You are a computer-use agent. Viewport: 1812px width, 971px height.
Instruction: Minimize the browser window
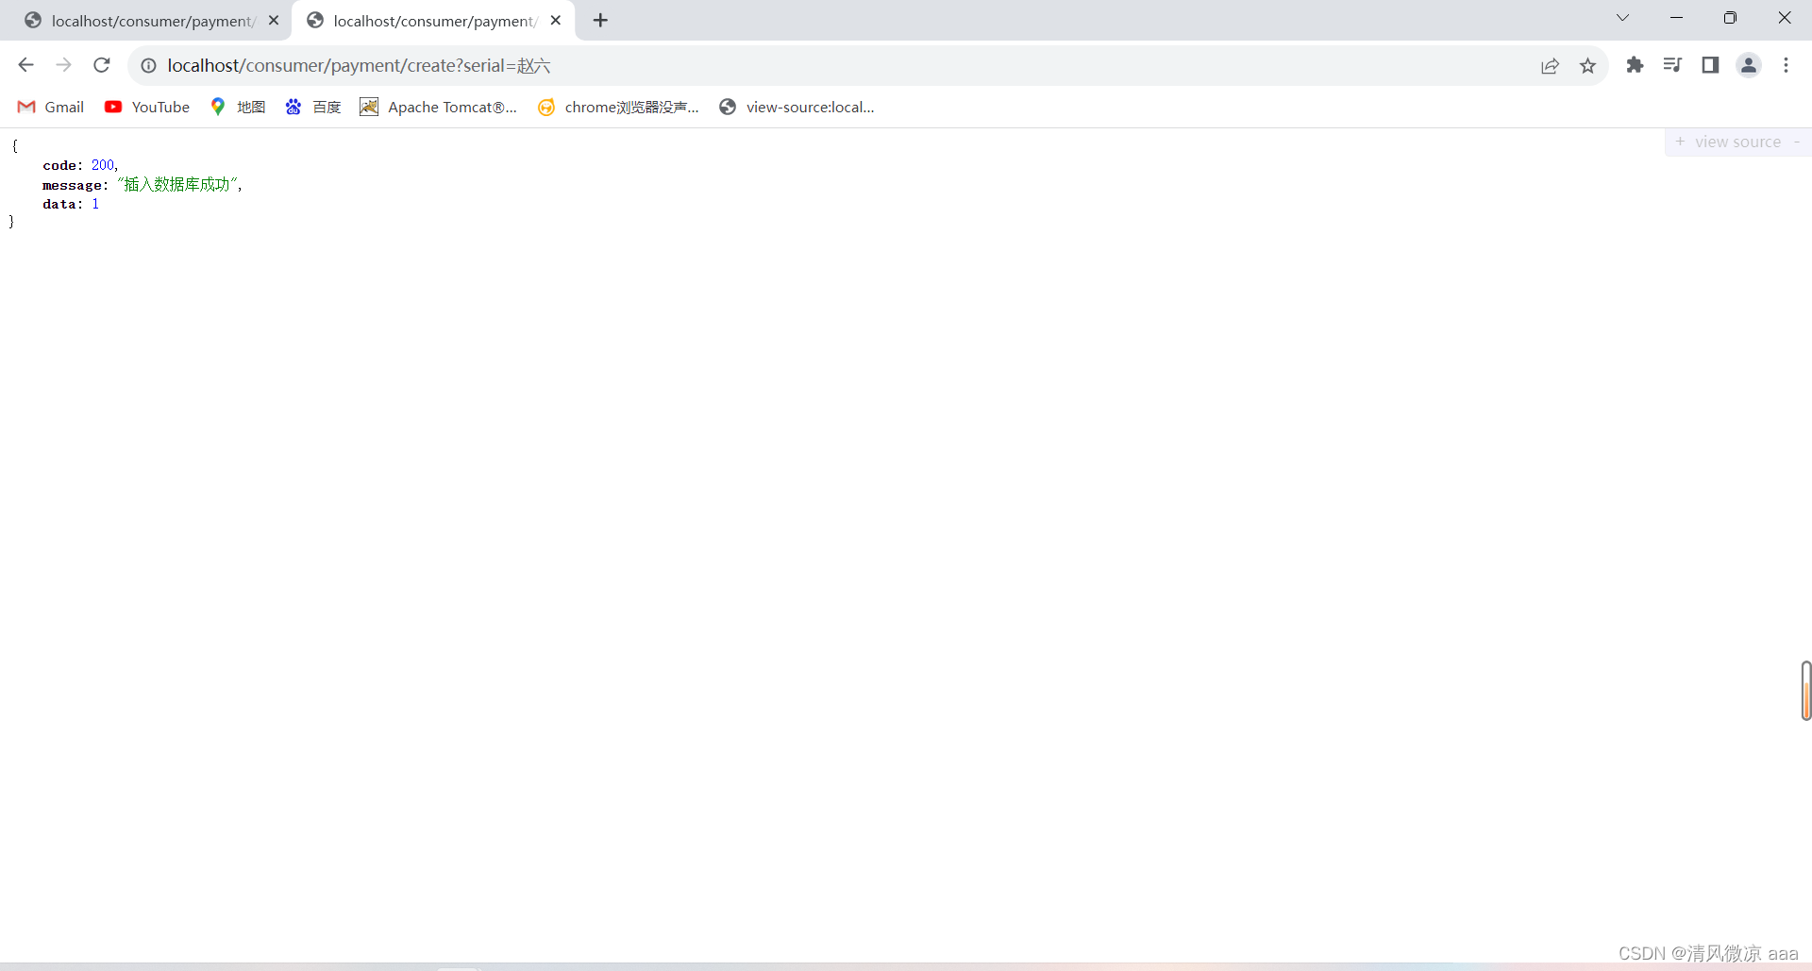tap(1676, 18)
